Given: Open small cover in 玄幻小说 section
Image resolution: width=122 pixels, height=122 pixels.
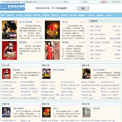Looking at the screenshot, I should (6, 74).
